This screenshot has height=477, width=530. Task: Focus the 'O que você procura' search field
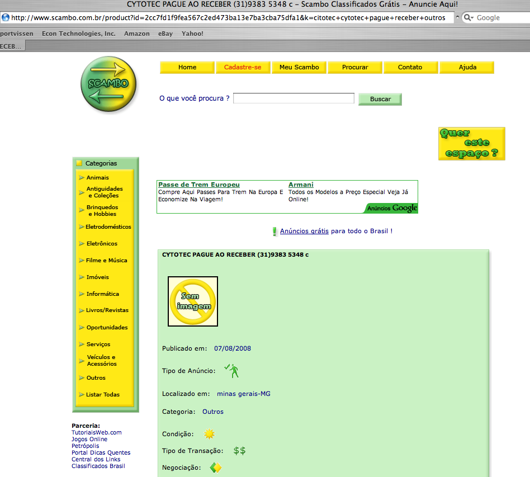coord(294,98)
